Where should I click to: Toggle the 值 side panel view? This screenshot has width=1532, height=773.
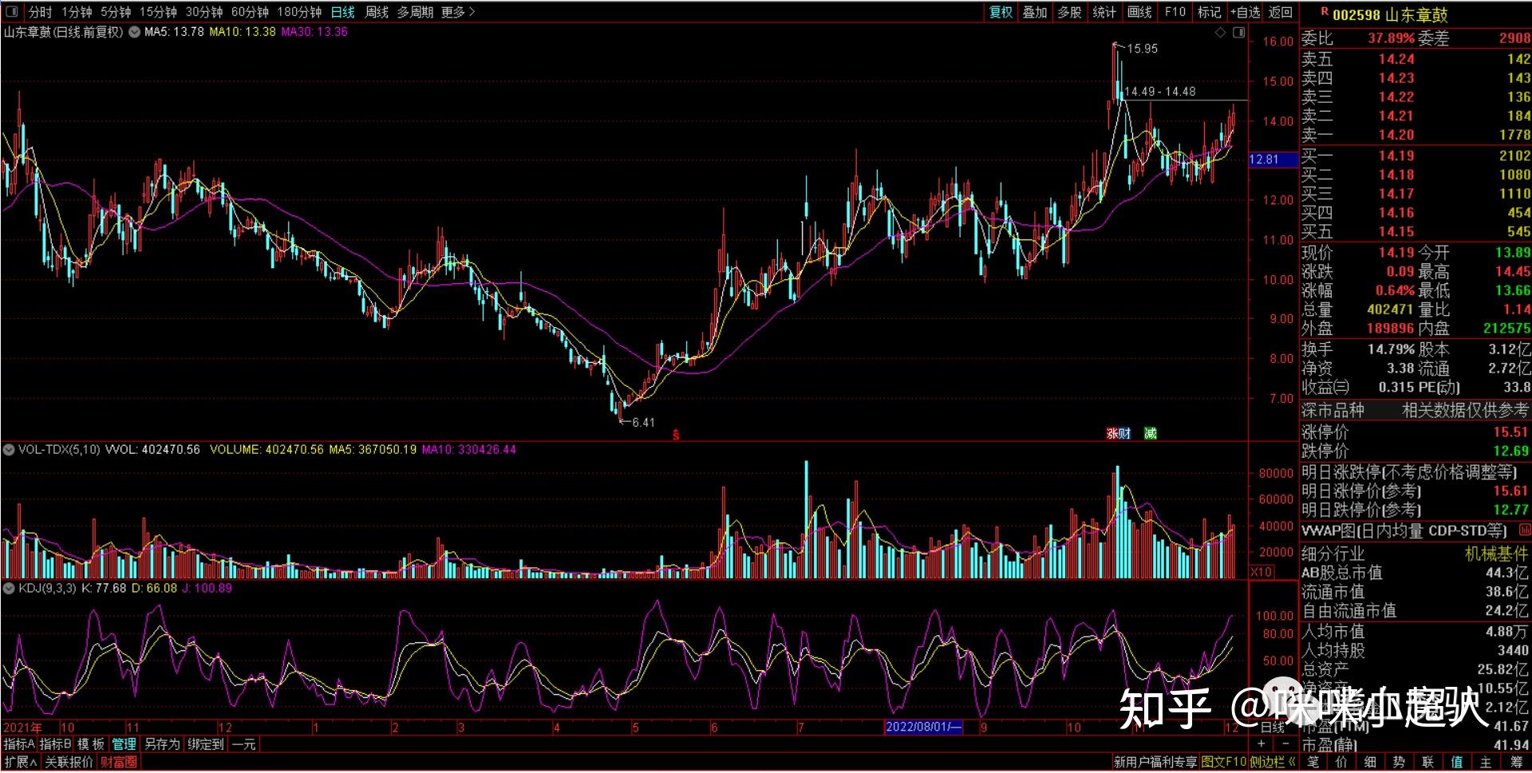[x=1456, y=763]
